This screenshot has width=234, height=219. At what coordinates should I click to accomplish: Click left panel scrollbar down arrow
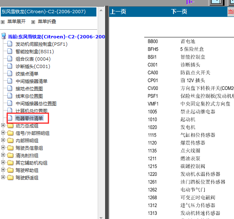(x=101, y=217)
